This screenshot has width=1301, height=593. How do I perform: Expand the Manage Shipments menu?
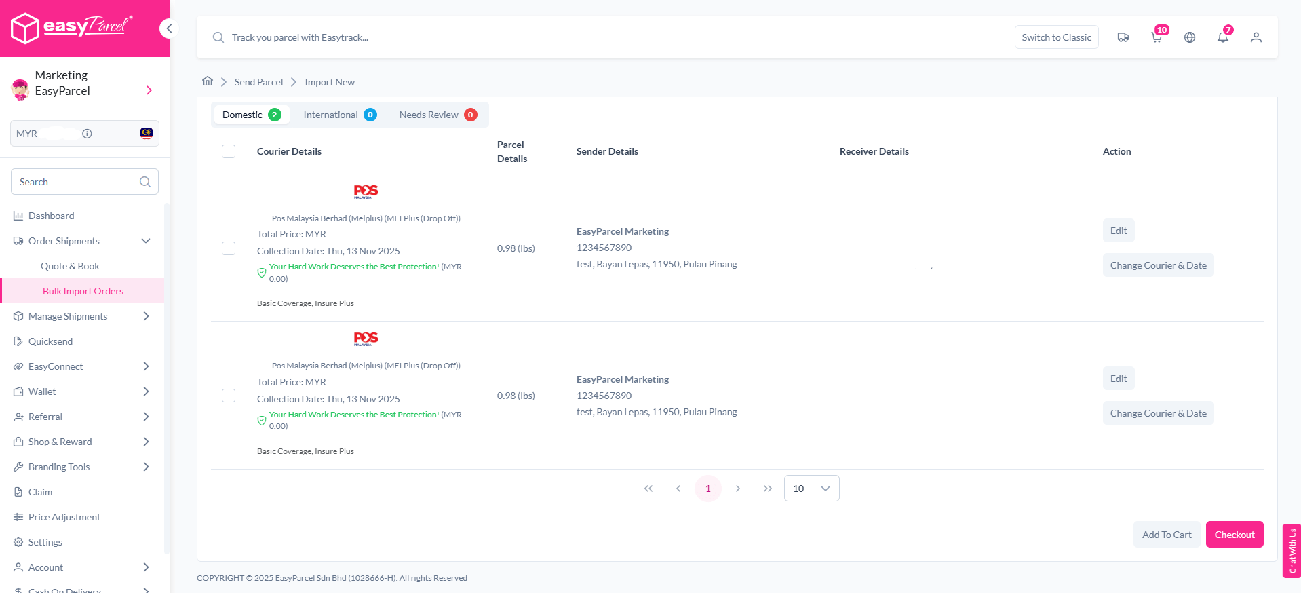[146, 316]
